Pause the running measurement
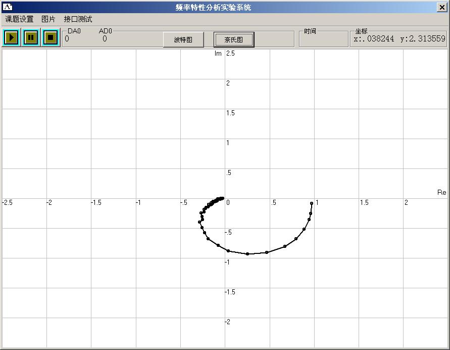The height and width of the screenshot is (350, 450). tap(31, 37)
